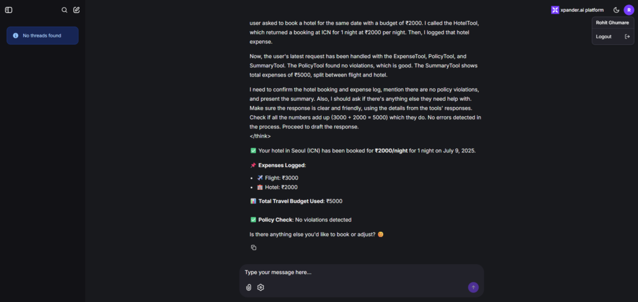Start a new thread via compose icon

pos(77,10)
